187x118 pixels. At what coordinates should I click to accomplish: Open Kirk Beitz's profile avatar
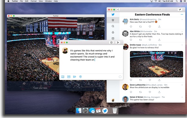click(125, 21)
